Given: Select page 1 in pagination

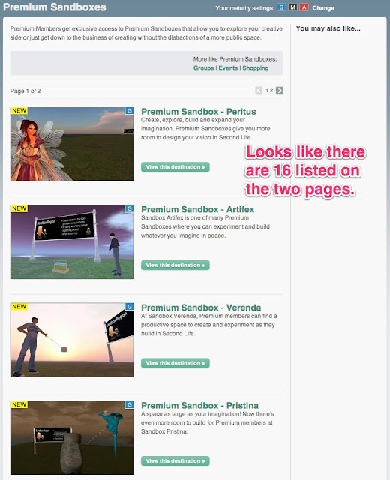Looking at the screenshot, I should click(267, 90).
